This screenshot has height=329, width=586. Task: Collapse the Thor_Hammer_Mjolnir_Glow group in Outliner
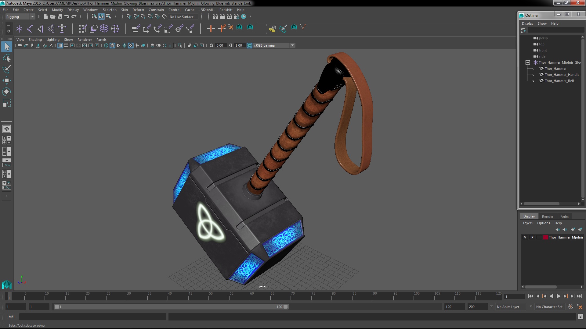527,62
